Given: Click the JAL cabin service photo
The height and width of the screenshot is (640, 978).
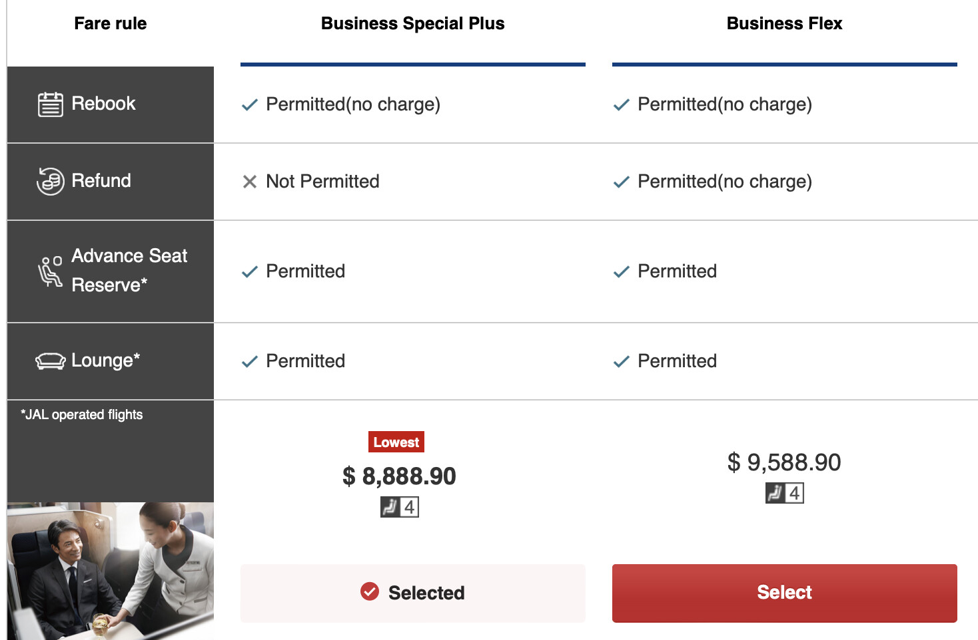Looking at the screenshot, I should pos(111,571).
